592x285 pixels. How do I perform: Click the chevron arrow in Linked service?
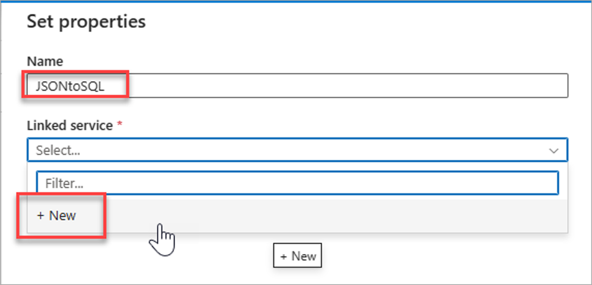click(554, 151)
